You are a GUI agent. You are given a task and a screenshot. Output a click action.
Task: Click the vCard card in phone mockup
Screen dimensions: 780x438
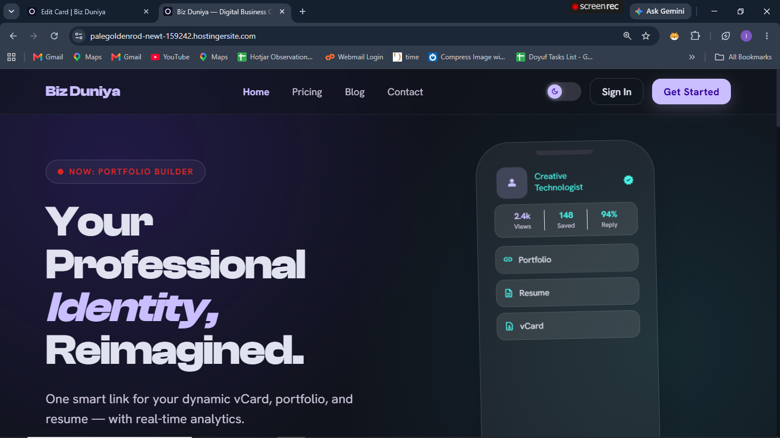[568, 326]
